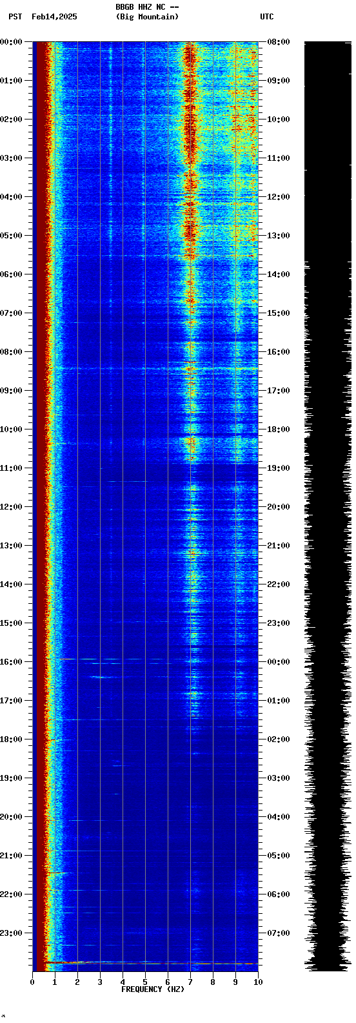Click the black seismogram waveform strip
Screen dimensions: 356x1023
[328, 506]
